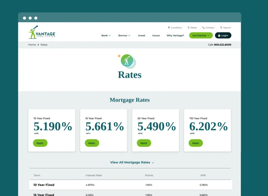Select Bank in the main navigation

(x=105, y=35)
